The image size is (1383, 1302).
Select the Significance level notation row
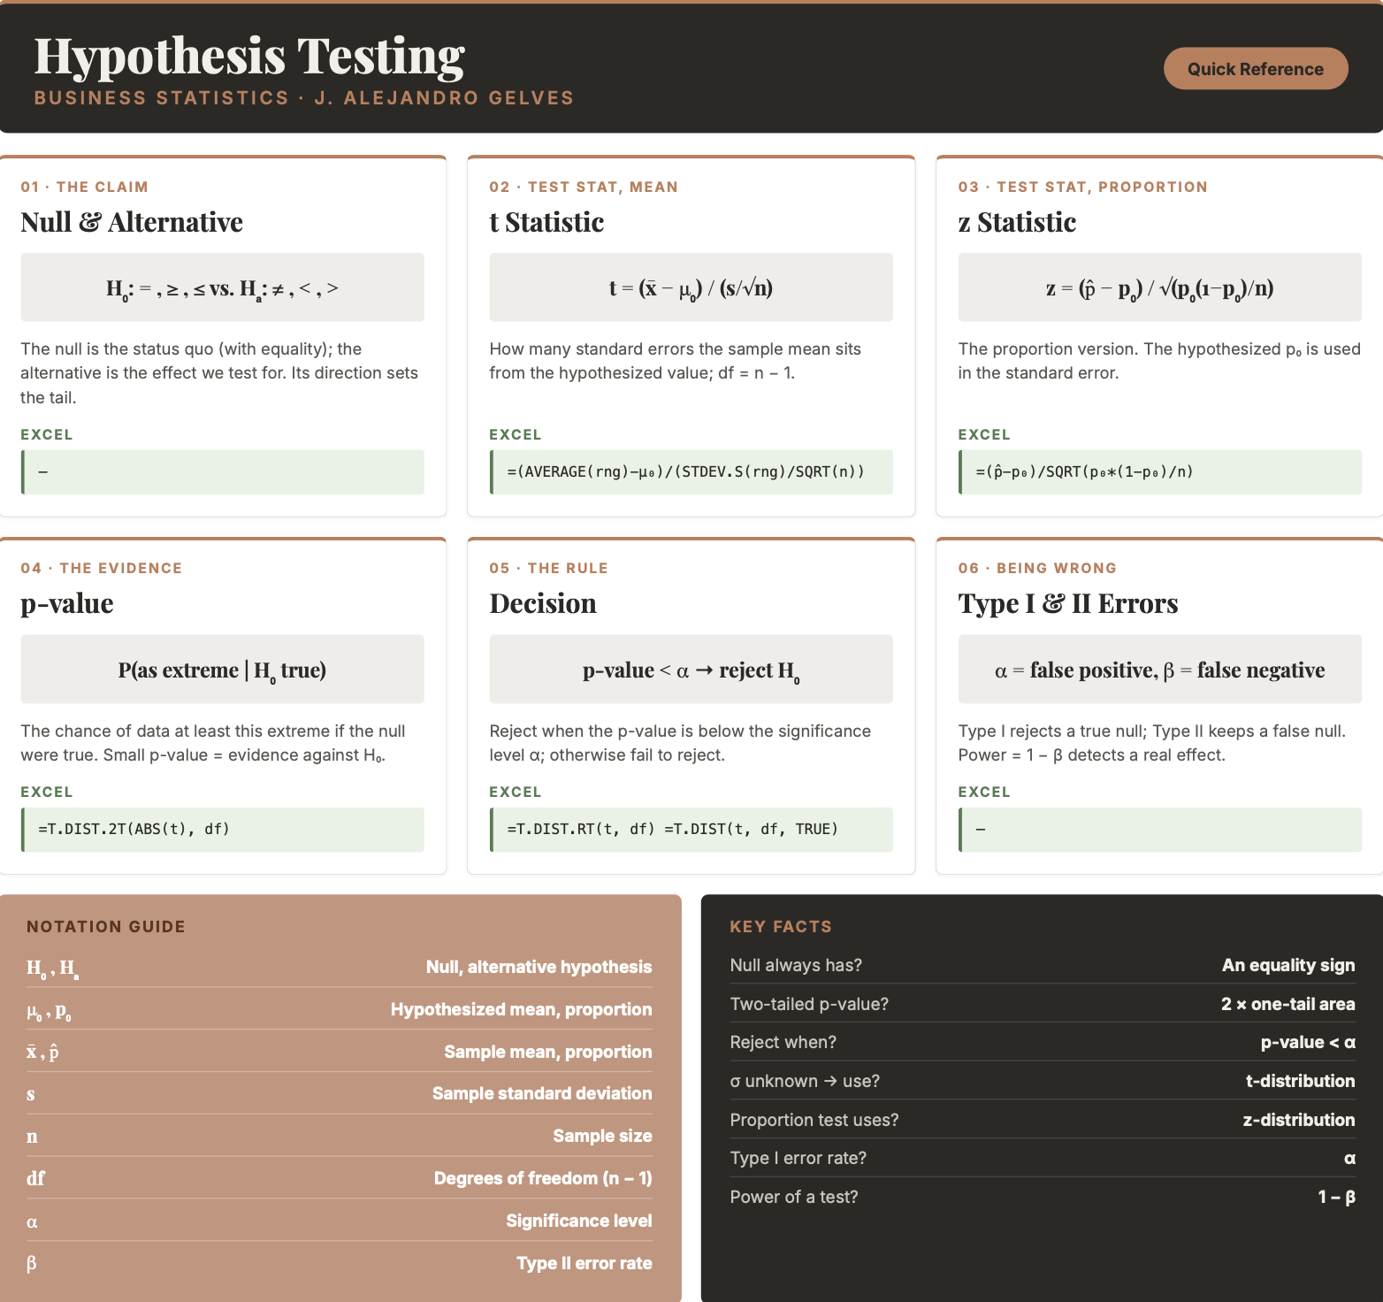340,1221
